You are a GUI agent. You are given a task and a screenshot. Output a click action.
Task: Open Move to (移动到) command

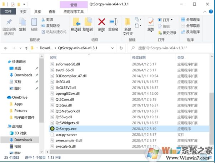76,25
